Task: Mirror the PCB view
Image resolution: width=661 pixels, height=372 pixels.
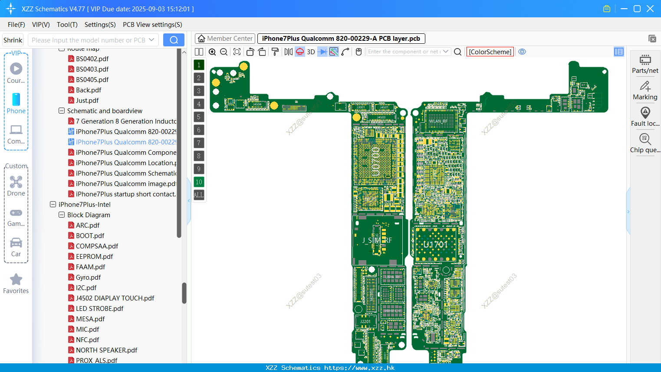Action: pos(289,52)
